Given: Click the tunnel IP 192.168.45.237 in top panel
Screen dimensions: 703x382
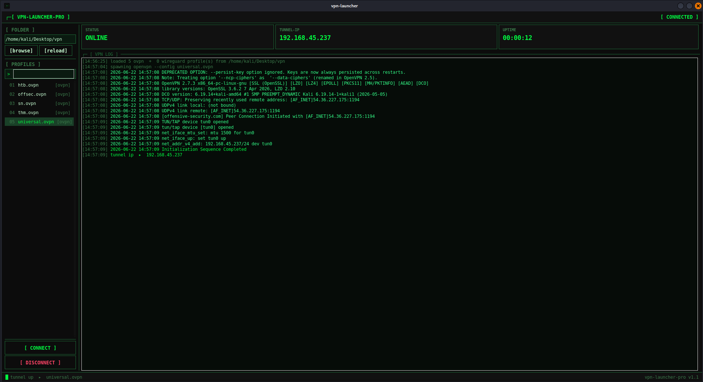Looking at the screenshot, I should click(305, 38).
